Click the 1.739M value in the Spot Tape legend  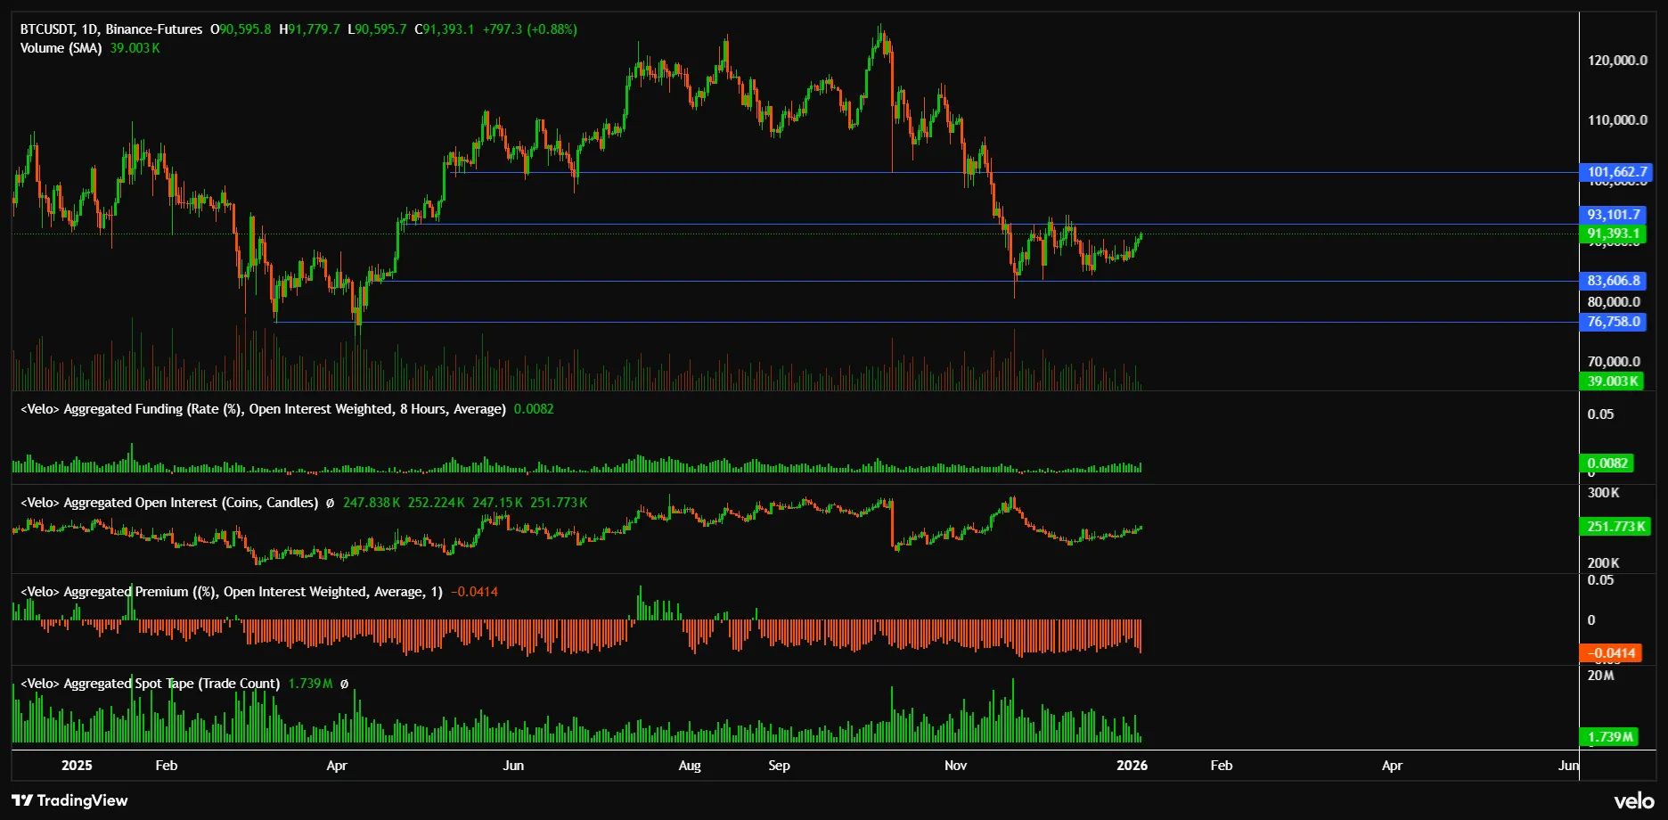click(310, 684)
